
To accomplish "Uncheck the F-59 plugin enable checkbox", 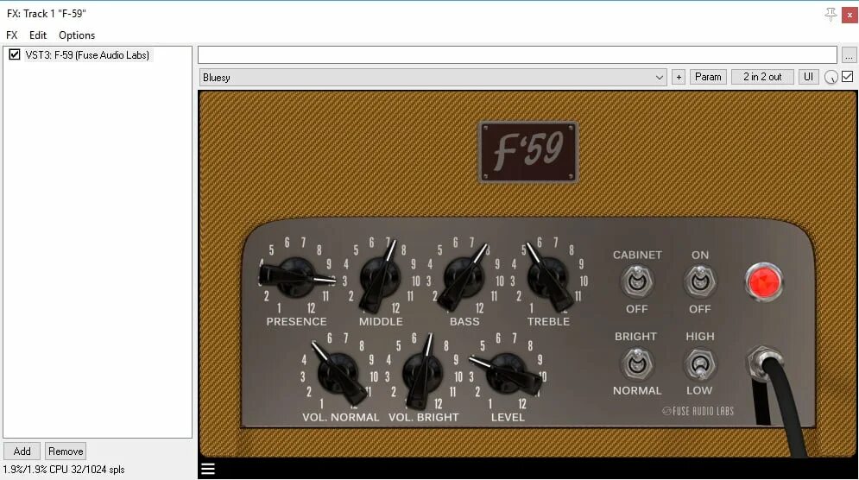I will (x=14, y=54).
